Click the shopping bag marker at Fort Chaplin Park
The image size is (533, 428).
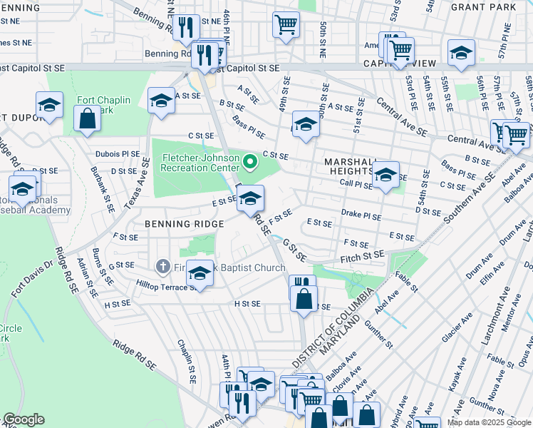[88, 119]
